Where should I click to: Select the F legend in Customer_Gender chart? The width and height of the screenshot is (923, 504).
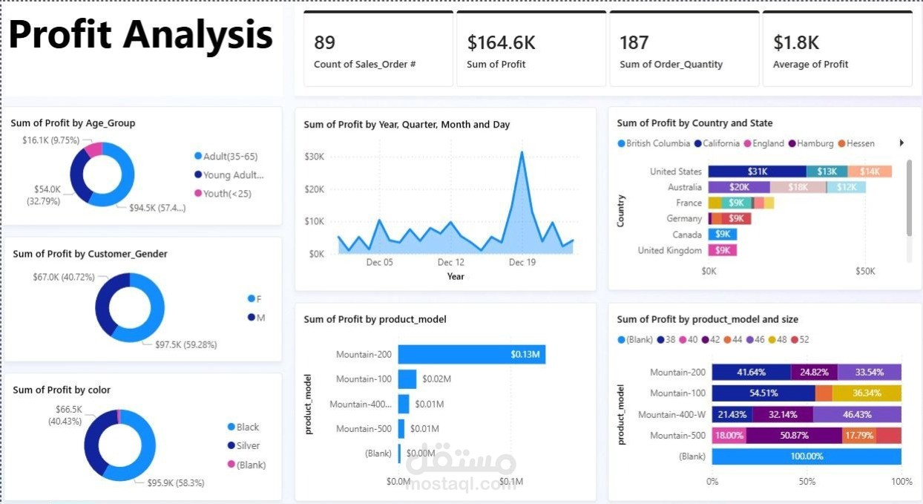pos(254,298)
